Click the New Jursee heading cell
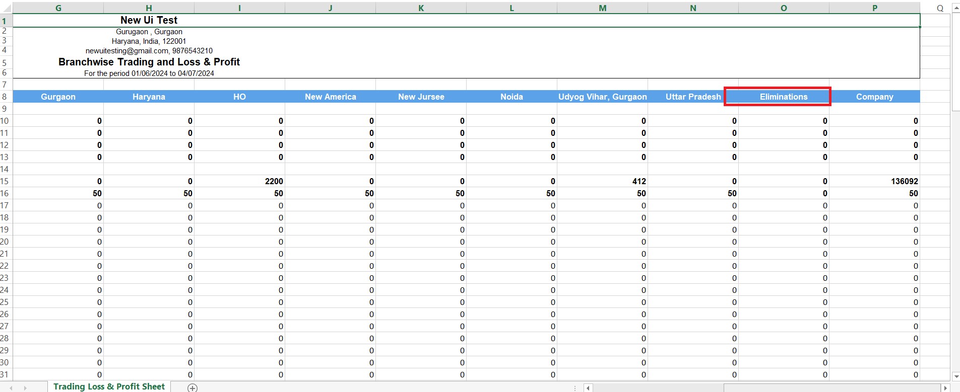960x392 pixels. [x=421, y=97]
